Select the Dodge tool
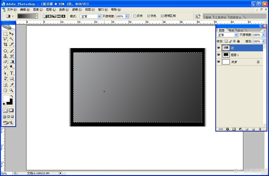This screenshot has height=176, width=269. click(11, 67)
